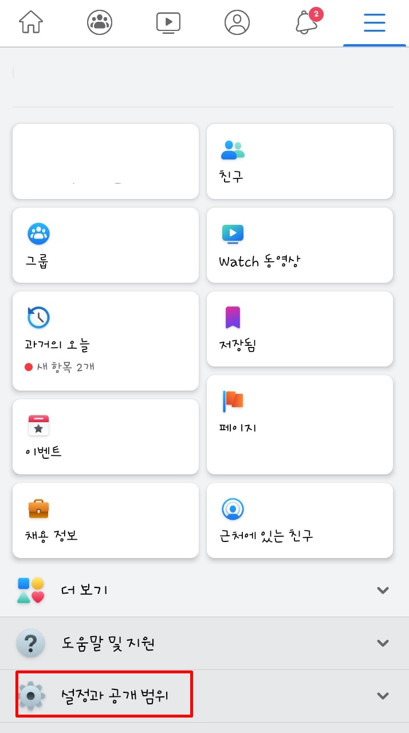The height and width of the screenshot is (733, 409).
Task: Open the 이벤트 (Events) calendar icon
Action: point(38,425)
